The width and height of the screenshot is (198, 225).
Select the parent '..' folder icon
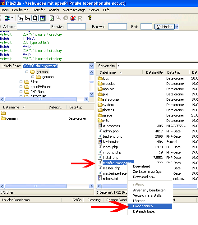[x=3, y=113]
